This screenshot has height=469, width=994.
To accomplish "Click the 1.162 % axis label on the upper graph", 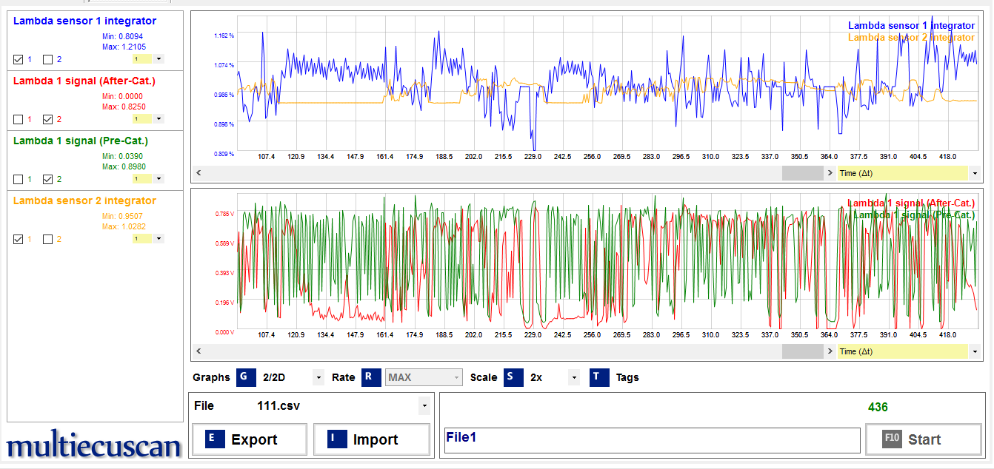I will (224, 36).
